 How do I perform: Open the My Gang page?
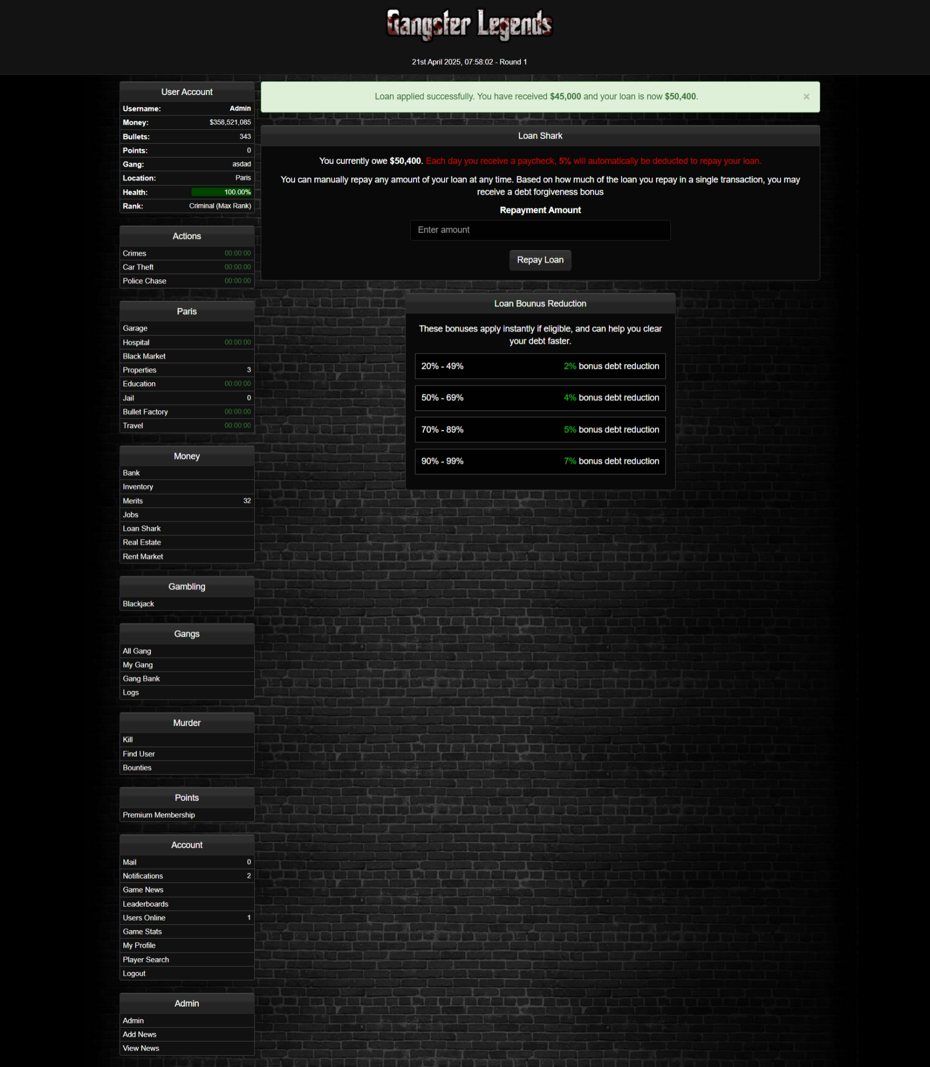138,665
